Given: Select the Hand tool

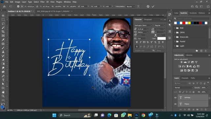Looking at the screenshot, I should [x=3, y=92].
